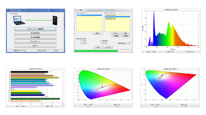Enable the スペクトル checkbox
Screen dimensions: 206x115
click(x=81, y=41)
